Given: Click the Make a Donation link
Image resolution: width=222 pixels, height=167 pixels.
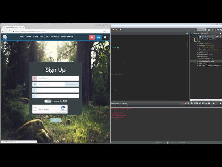Looking at the screenshot, I should (67, 37).
